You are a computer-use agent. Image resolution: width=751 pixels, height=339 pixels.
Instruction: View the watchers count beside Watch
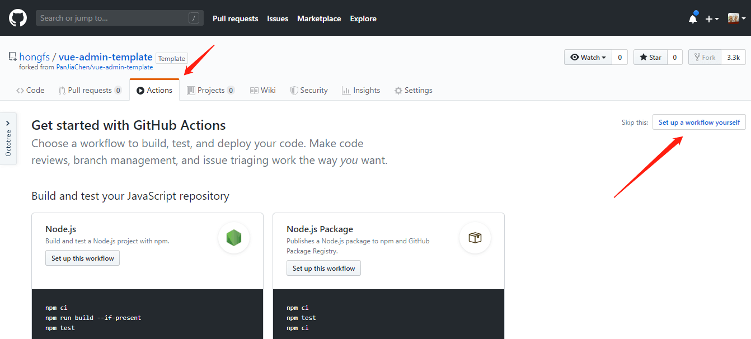click(x=619, y=57)
